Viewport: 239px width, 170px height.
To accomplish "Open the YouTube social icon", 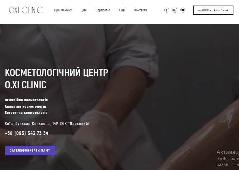I will [183, 10].
